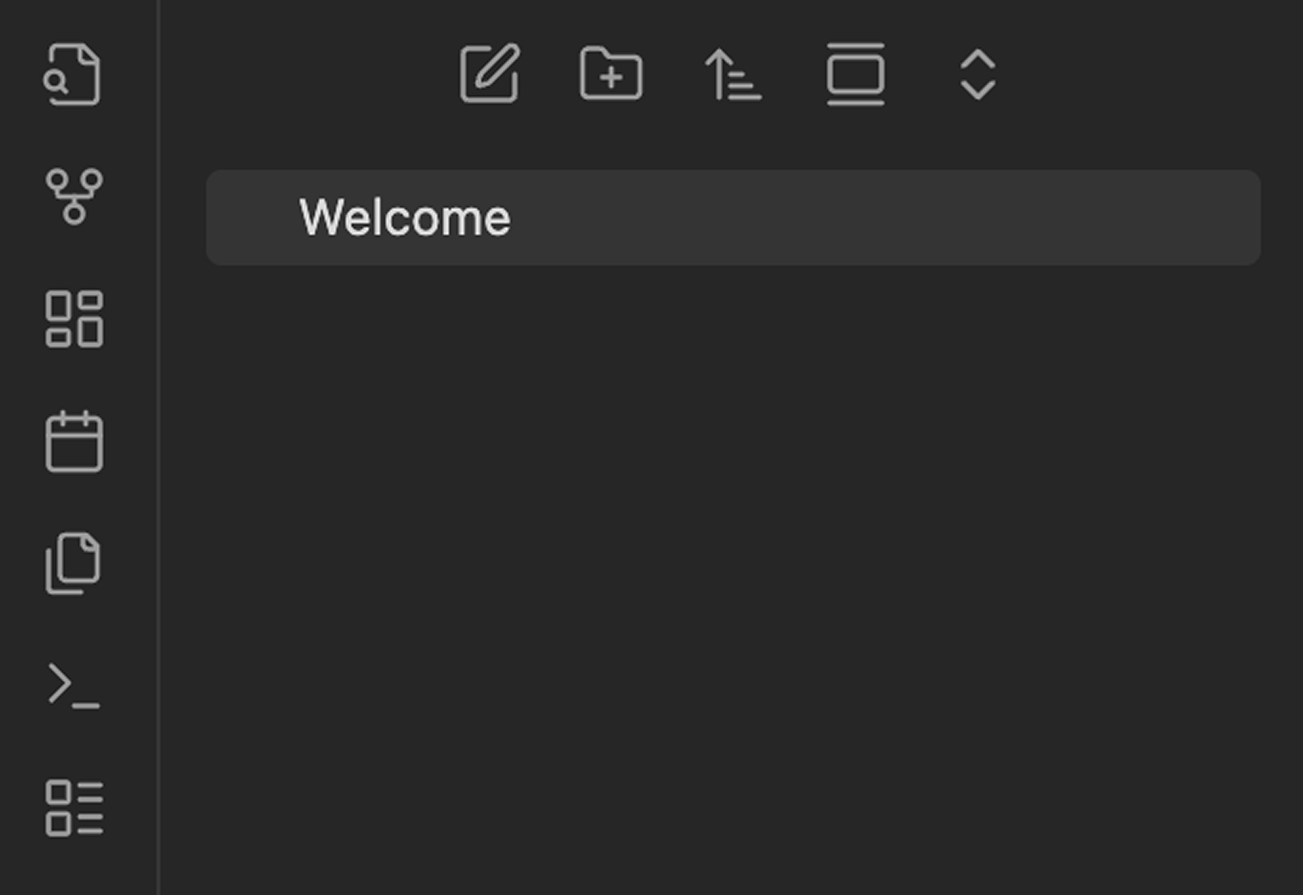Screen dimensions: 1303x895
Task: Click the double-chevron up-down icon
Action: pos(977,75)
